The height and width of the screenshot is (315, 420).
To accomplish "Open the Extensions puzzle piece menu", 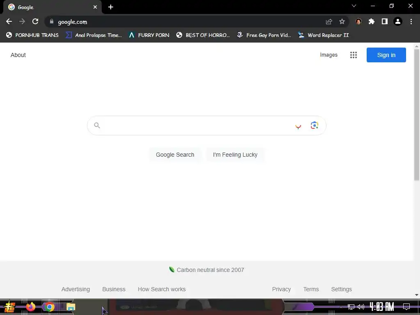I will pyautogui.click(x=372, y=22).
